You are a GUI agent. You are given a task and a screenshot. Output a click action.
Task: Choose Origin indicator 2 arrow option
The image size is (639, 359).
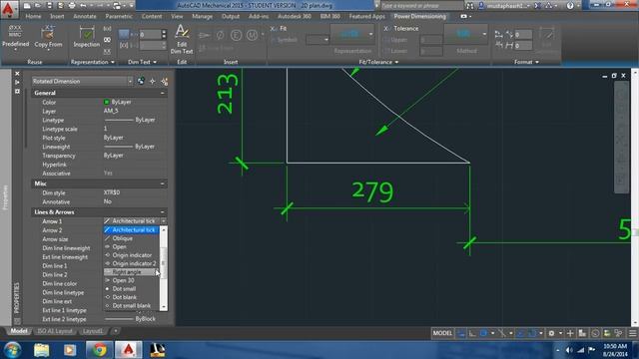(x=131, y=263)
